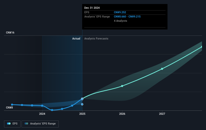Click the 2027 x-axis label
The width and height of the screenshot is (206, 130).
click(162, 114)
